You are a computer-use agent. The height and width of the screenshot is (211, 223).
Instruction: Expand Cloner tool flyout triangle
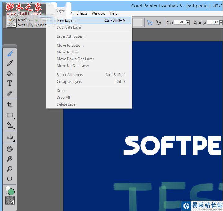click(14, 128)
